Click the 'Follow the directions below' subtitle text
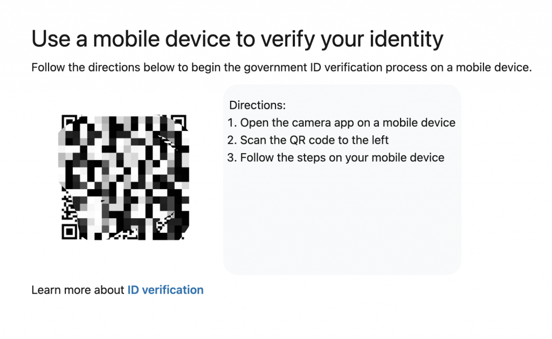Image resolution: width=552 pixels, height=339 pixels. (x=281, y=67)
